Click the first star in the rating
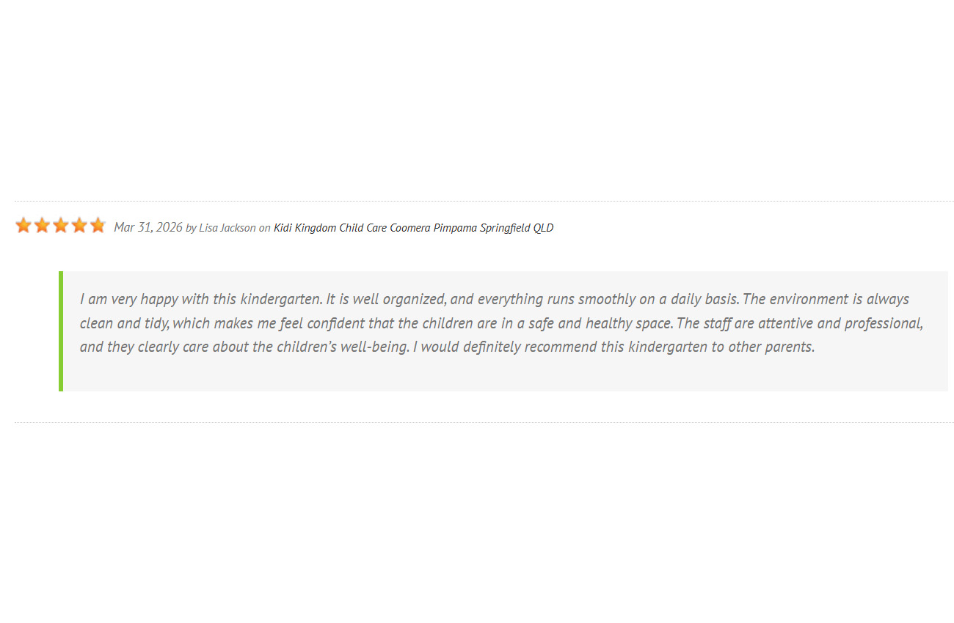This screenshot has height=623, width=954. pos(23,225)
